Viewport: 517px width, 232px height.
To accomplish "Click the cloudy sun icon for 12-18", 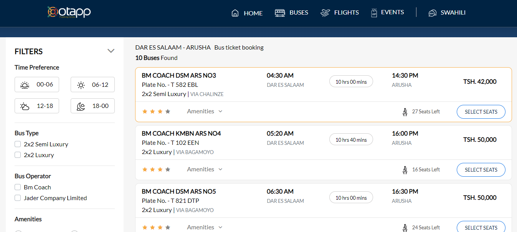I will click(25, 106).
